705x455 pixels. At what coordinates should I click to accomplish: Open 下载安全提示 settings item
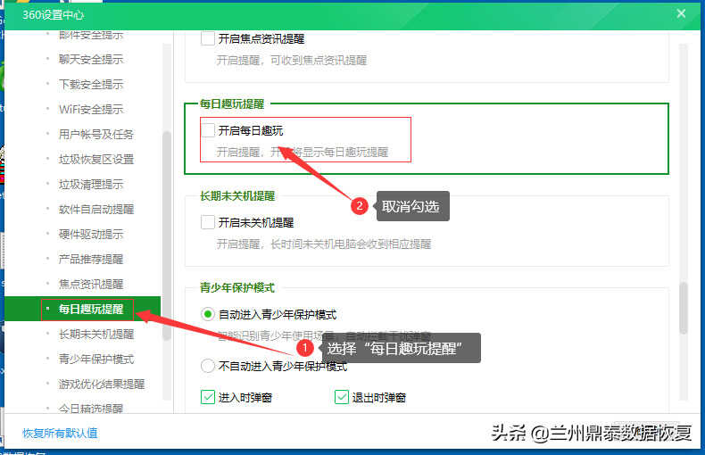point(91,85)
